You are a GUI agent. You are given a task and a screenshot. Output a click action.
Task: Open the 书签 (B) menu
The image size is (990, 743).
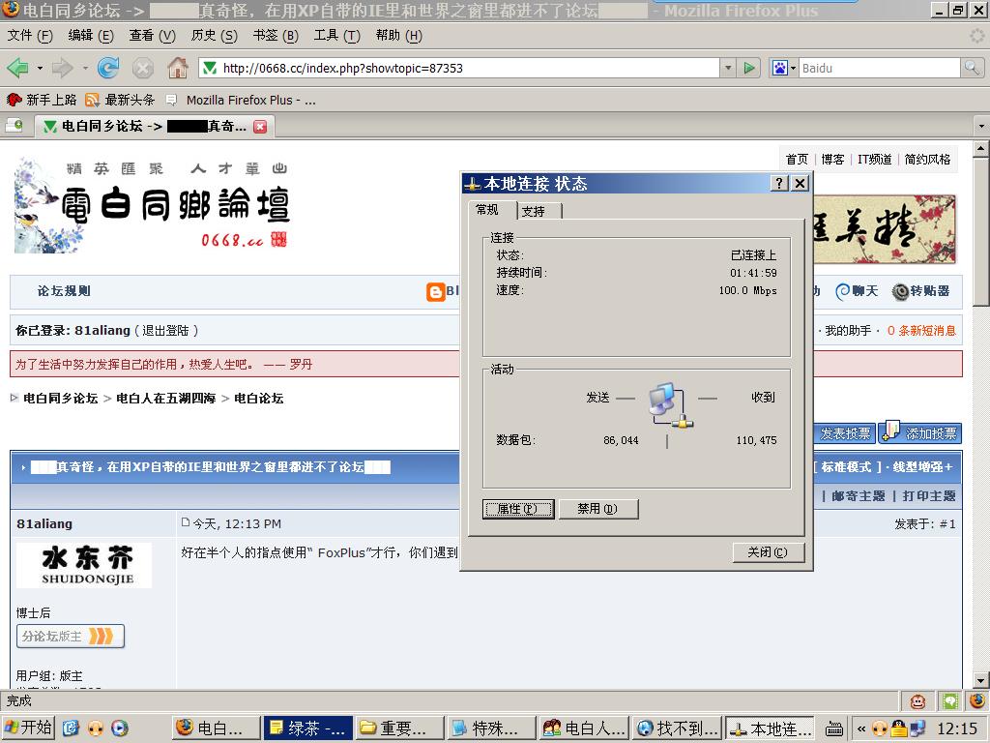[276, 36]
